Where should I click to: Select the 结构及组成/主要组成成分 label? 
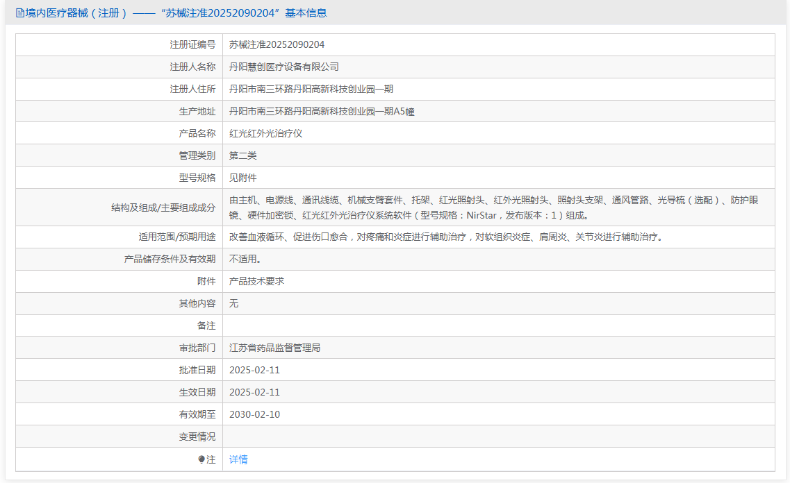tap(163, 207)
